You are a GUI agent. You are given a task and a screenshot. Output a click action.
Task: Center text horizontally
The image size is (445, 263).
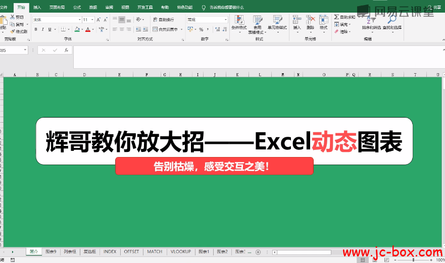coord(122,29)
